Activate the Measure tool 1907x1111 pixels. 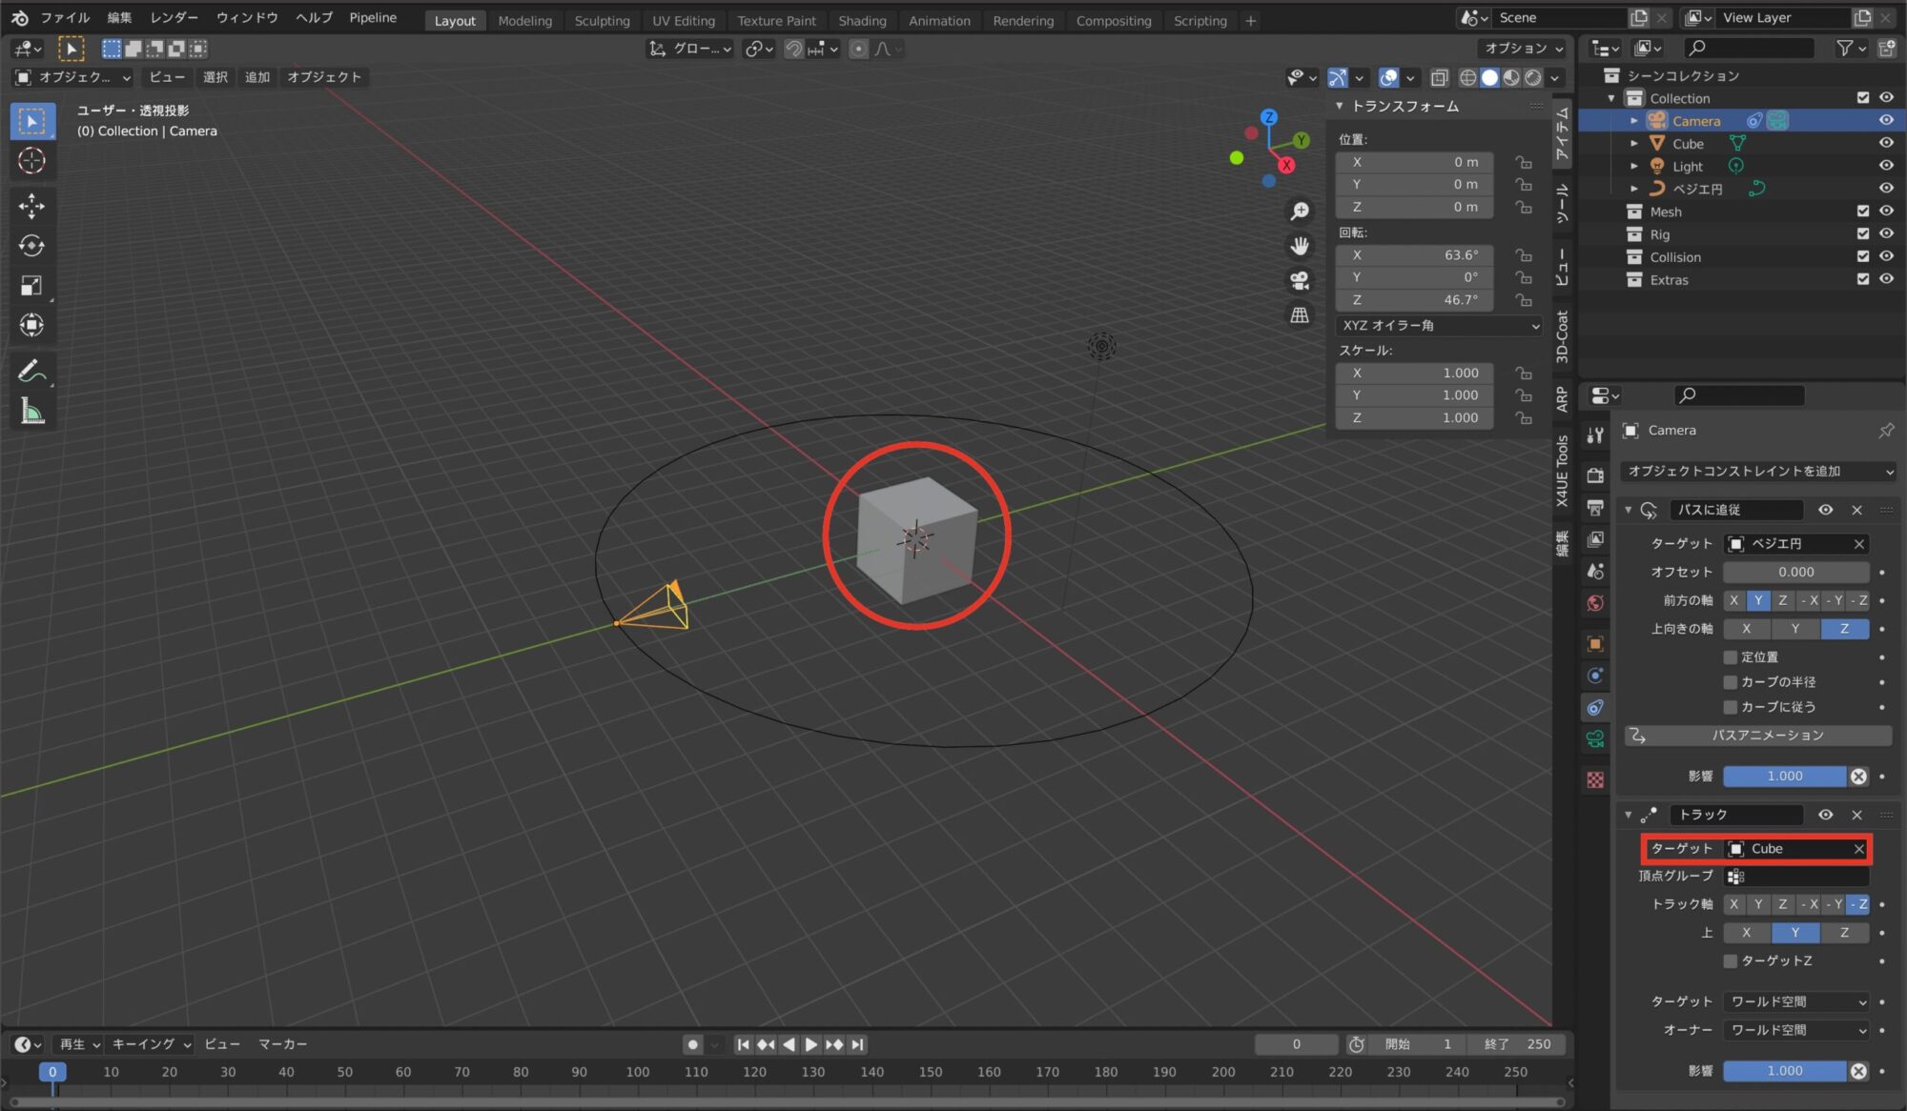pos(32,411)
